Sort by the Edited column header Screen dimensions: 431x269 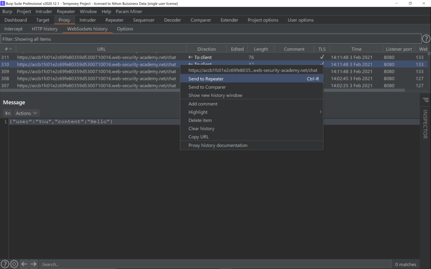click(237, 49)
